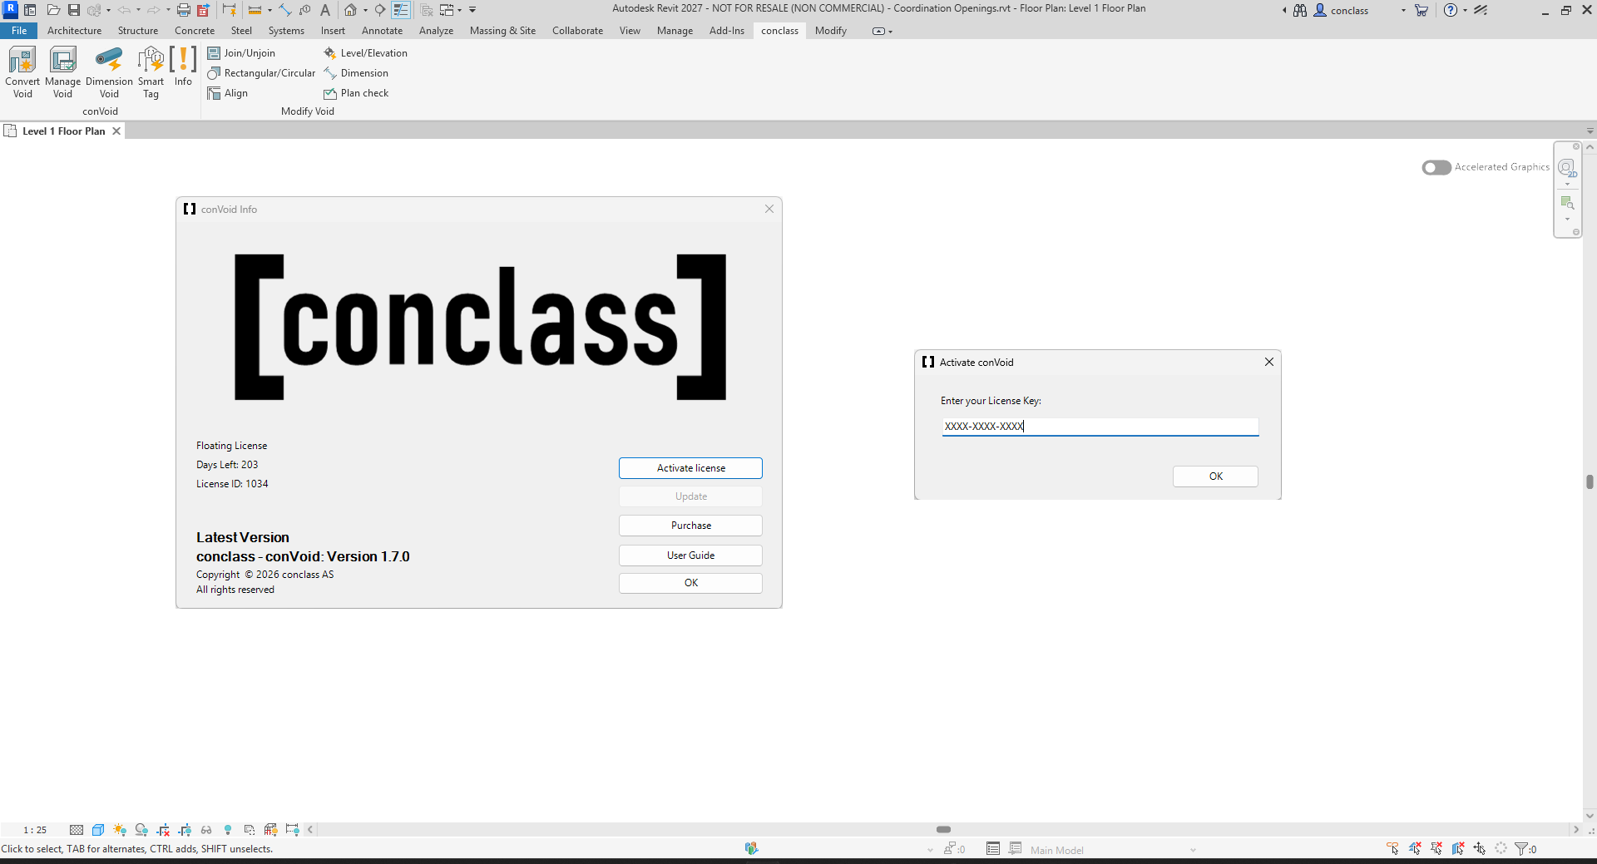1597x864 pixels.
Task: Expand the conclass user account dropdown
Action: (x=1403, y=10)
